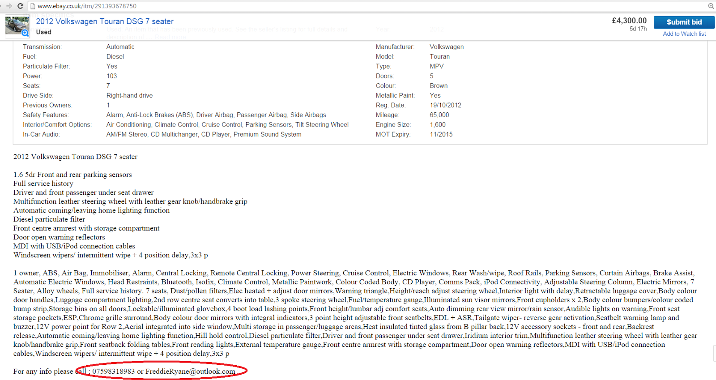Click MOT Expiry value 11/2015

coord(441,134)
